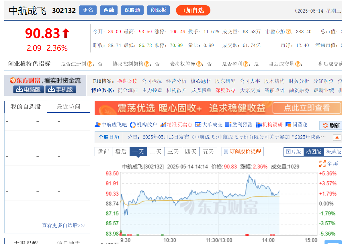
Task: Click the help icon next to 盘后成交量
Action: (x=298, y=64)
